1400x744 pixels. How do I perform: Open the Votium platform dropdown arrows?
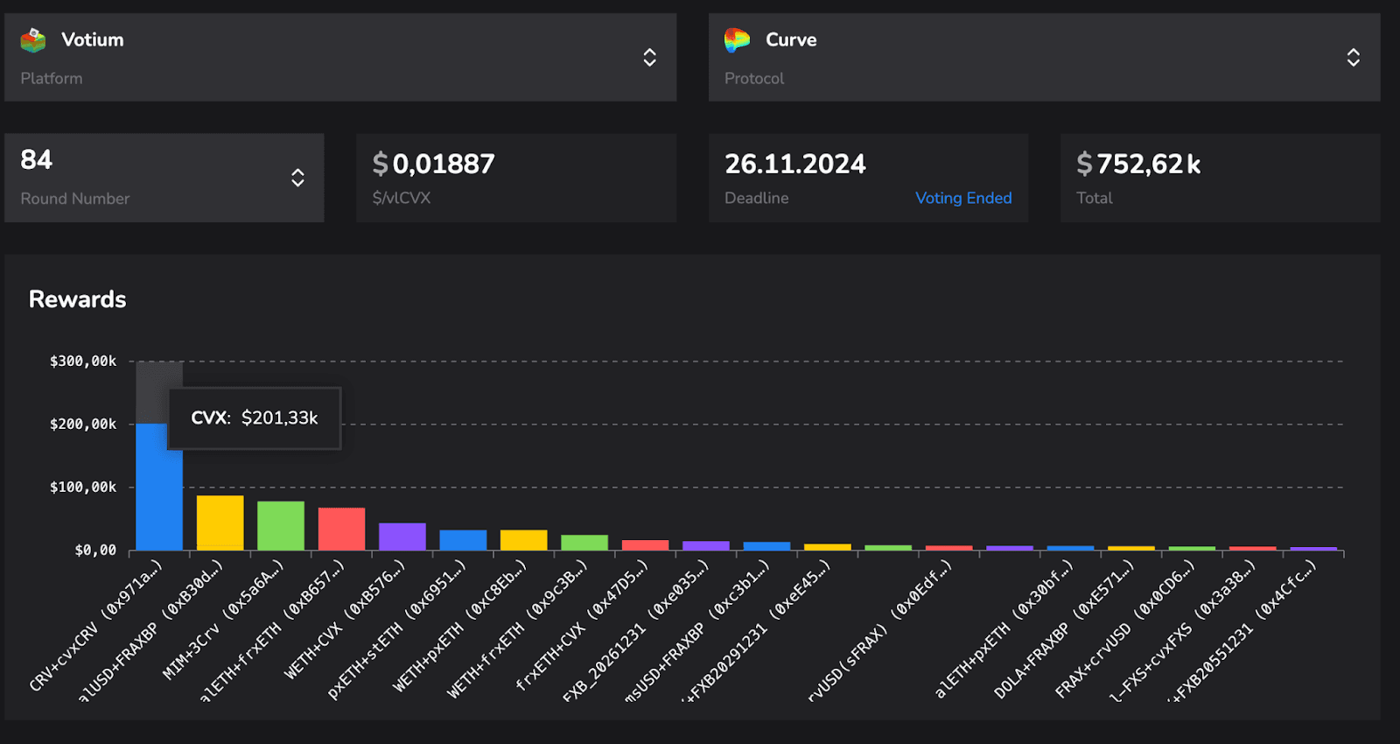[x=649, y=58]
